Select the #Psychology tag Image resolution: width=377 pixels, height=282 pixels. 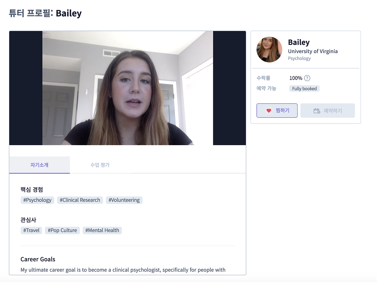pos(37,200)
